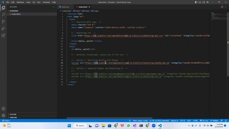Open the taskbar clock and date
The image size is (229, 129).
click(x=219, y=125)
